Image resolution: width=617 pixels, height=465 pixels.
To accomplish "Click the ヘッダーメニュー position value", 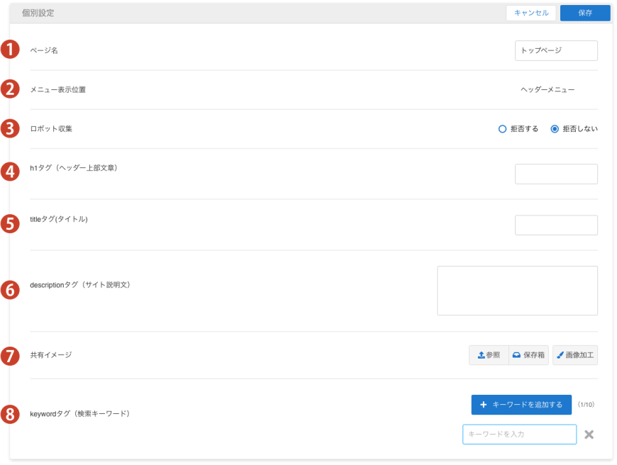I will pos(547,90).
